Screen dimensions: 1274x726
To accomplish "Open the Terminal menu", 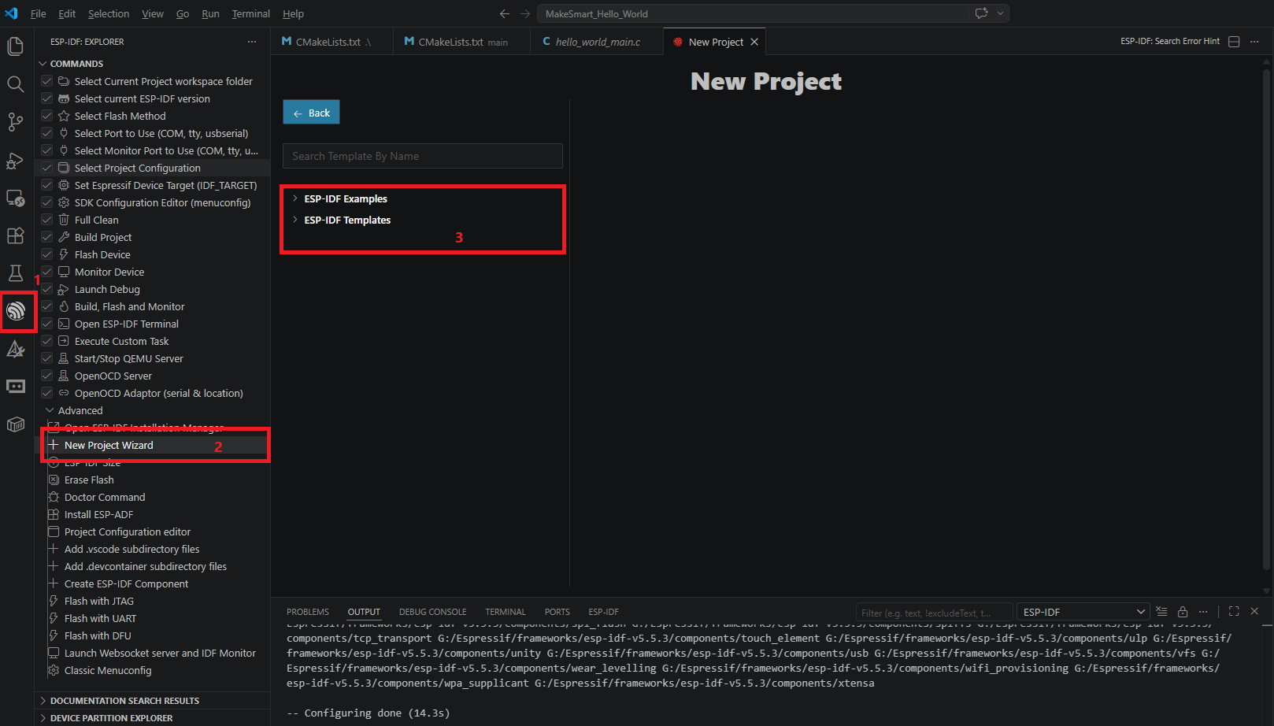I will pos(250,13).
